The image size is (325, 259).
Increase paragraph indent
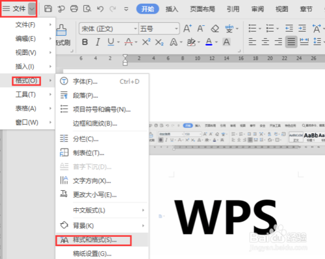tap(302, 28)
